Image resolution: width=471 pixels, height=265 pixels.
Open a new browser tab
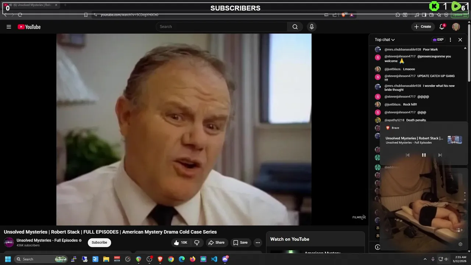(65, 5)
